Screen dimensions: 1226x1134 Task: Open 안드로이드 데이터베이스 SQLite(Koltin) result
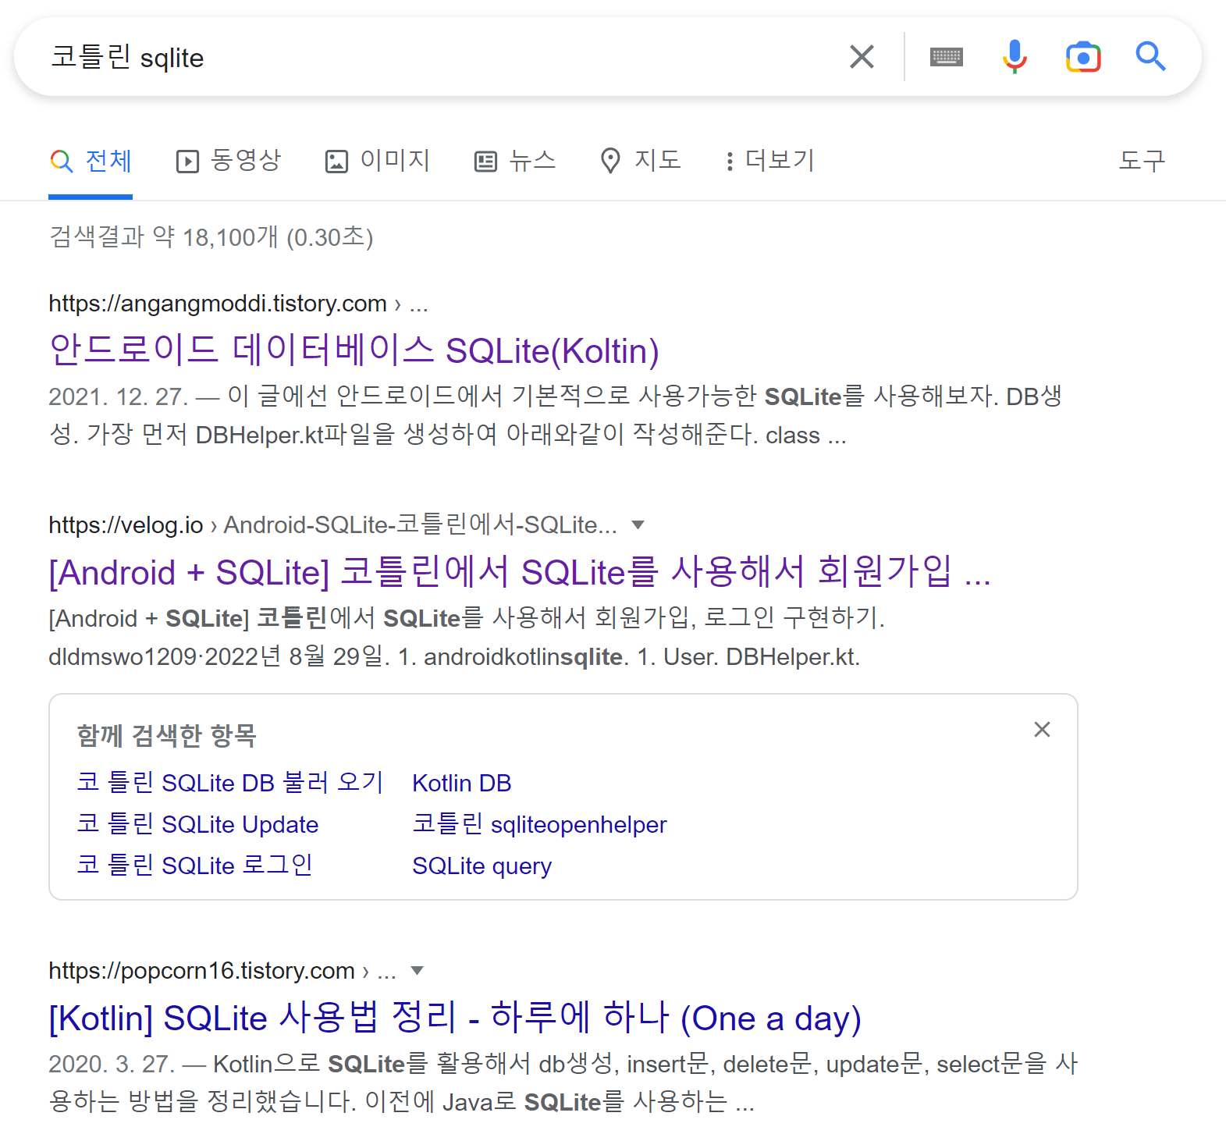click(x=354, y=350)
